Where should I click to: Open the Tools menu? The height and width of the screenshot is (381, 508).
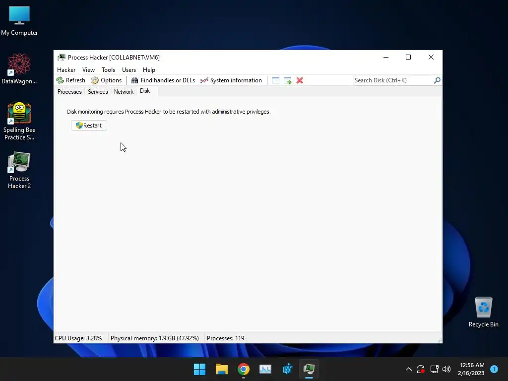108,69
